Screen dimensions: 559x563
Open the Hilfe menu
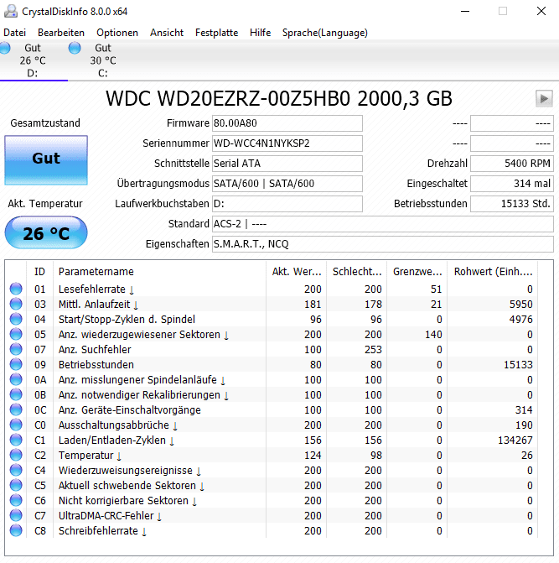(261, 33)
